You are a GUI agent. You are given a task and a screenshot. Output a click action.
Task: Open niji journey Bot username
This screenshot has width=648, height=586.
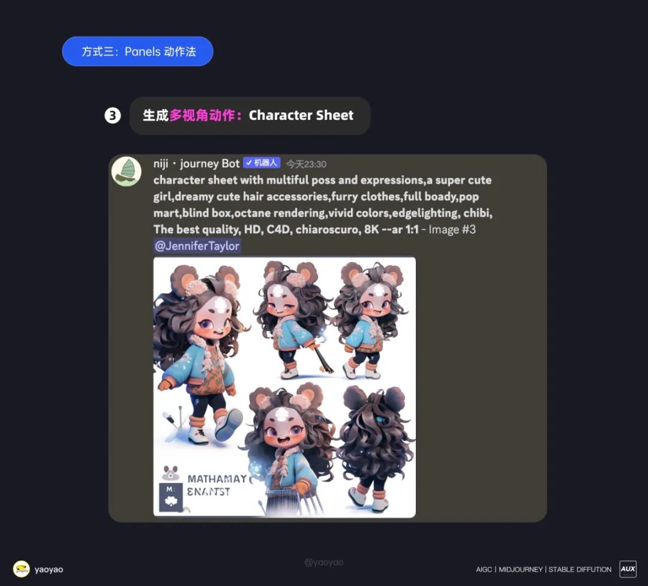(196, 164)
